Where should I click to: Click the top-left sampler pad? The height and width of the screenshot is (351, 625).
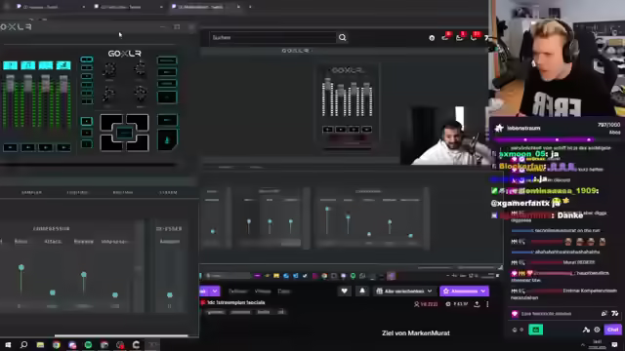pyautogui.click(x=111, y=123)
